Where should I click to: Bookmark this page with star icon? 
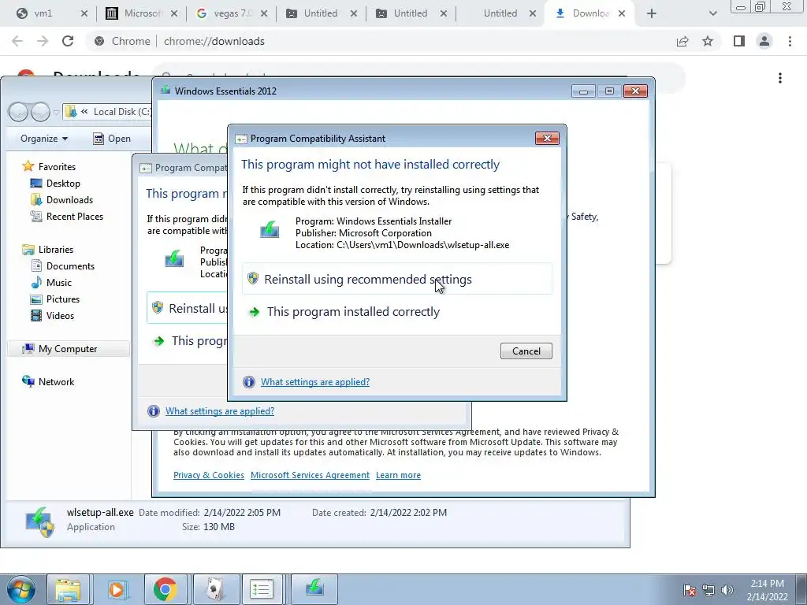pyautogui.click(x=708, y=41)
